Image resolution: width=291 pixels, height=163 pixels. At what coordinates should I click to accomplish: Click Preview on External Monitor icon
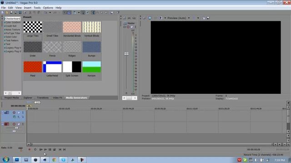pos(150,18)
